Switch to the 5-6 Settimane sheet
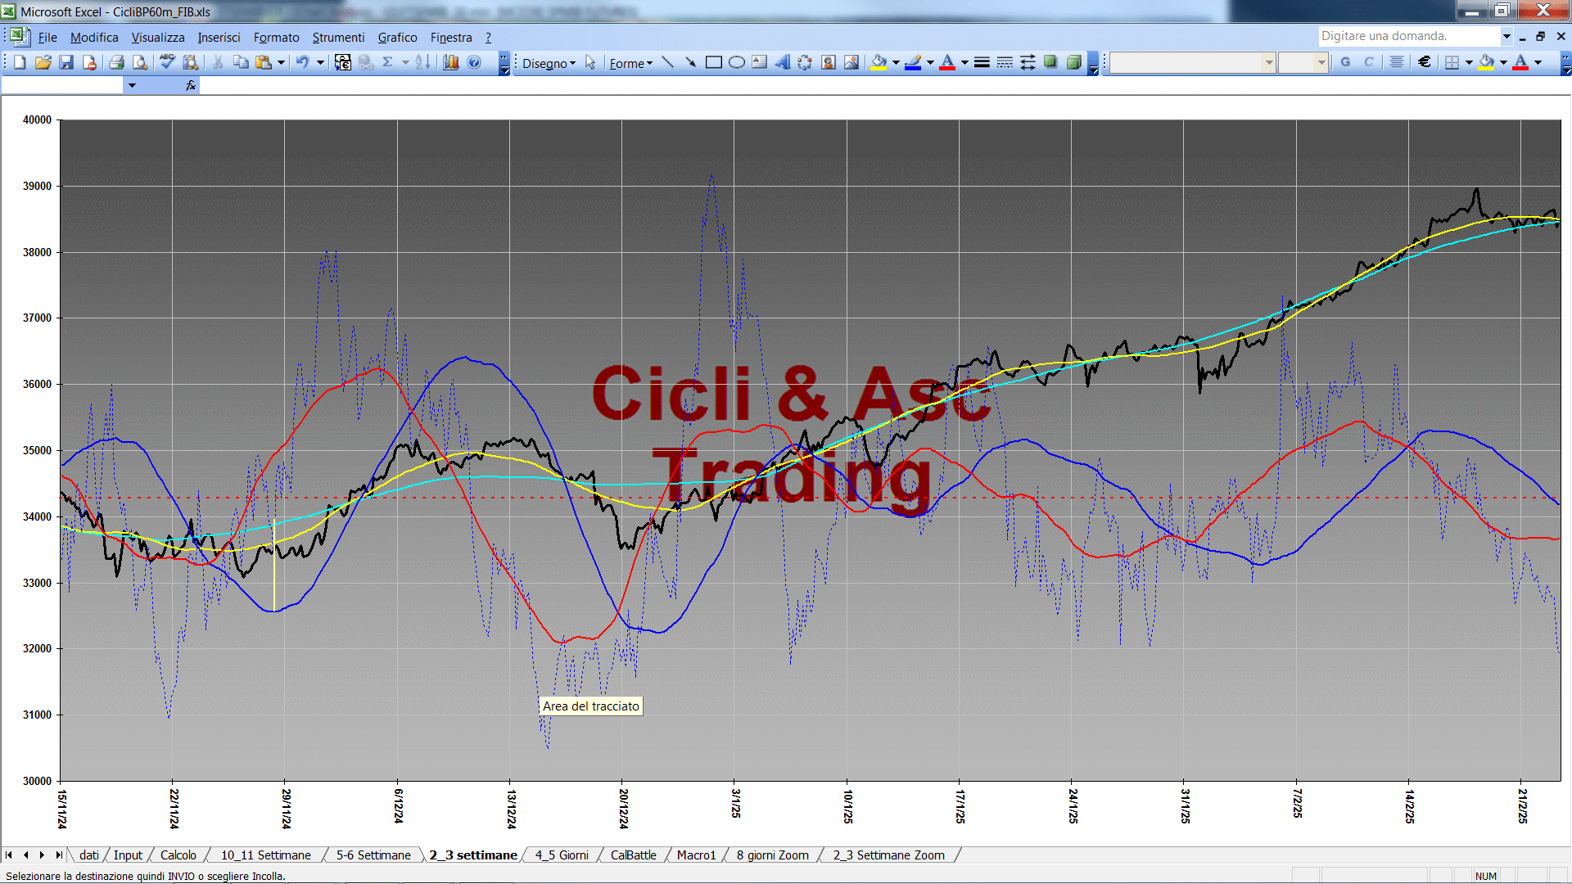 (x=373, y=855)
